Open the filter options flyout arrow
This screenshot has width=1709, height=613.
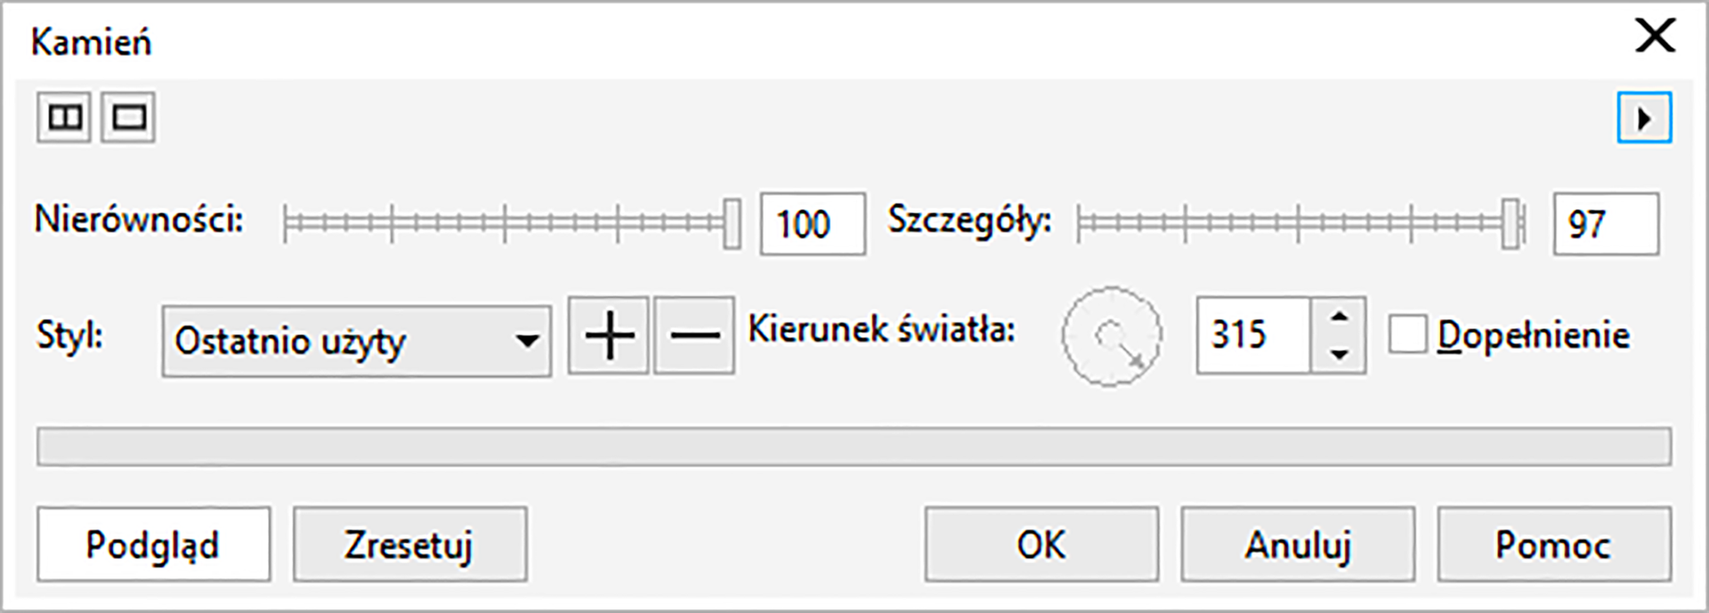[x=1646, y=118]
